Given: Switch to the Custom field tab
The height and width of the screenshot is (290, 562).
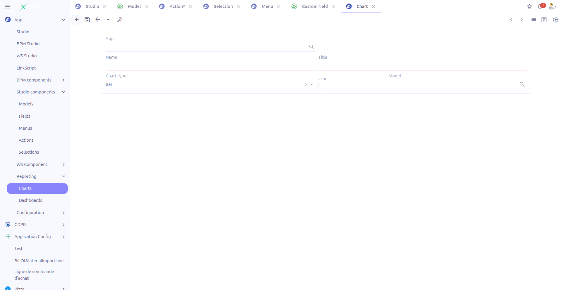Looking at the screenshot, I should click(x=315, y=6).
